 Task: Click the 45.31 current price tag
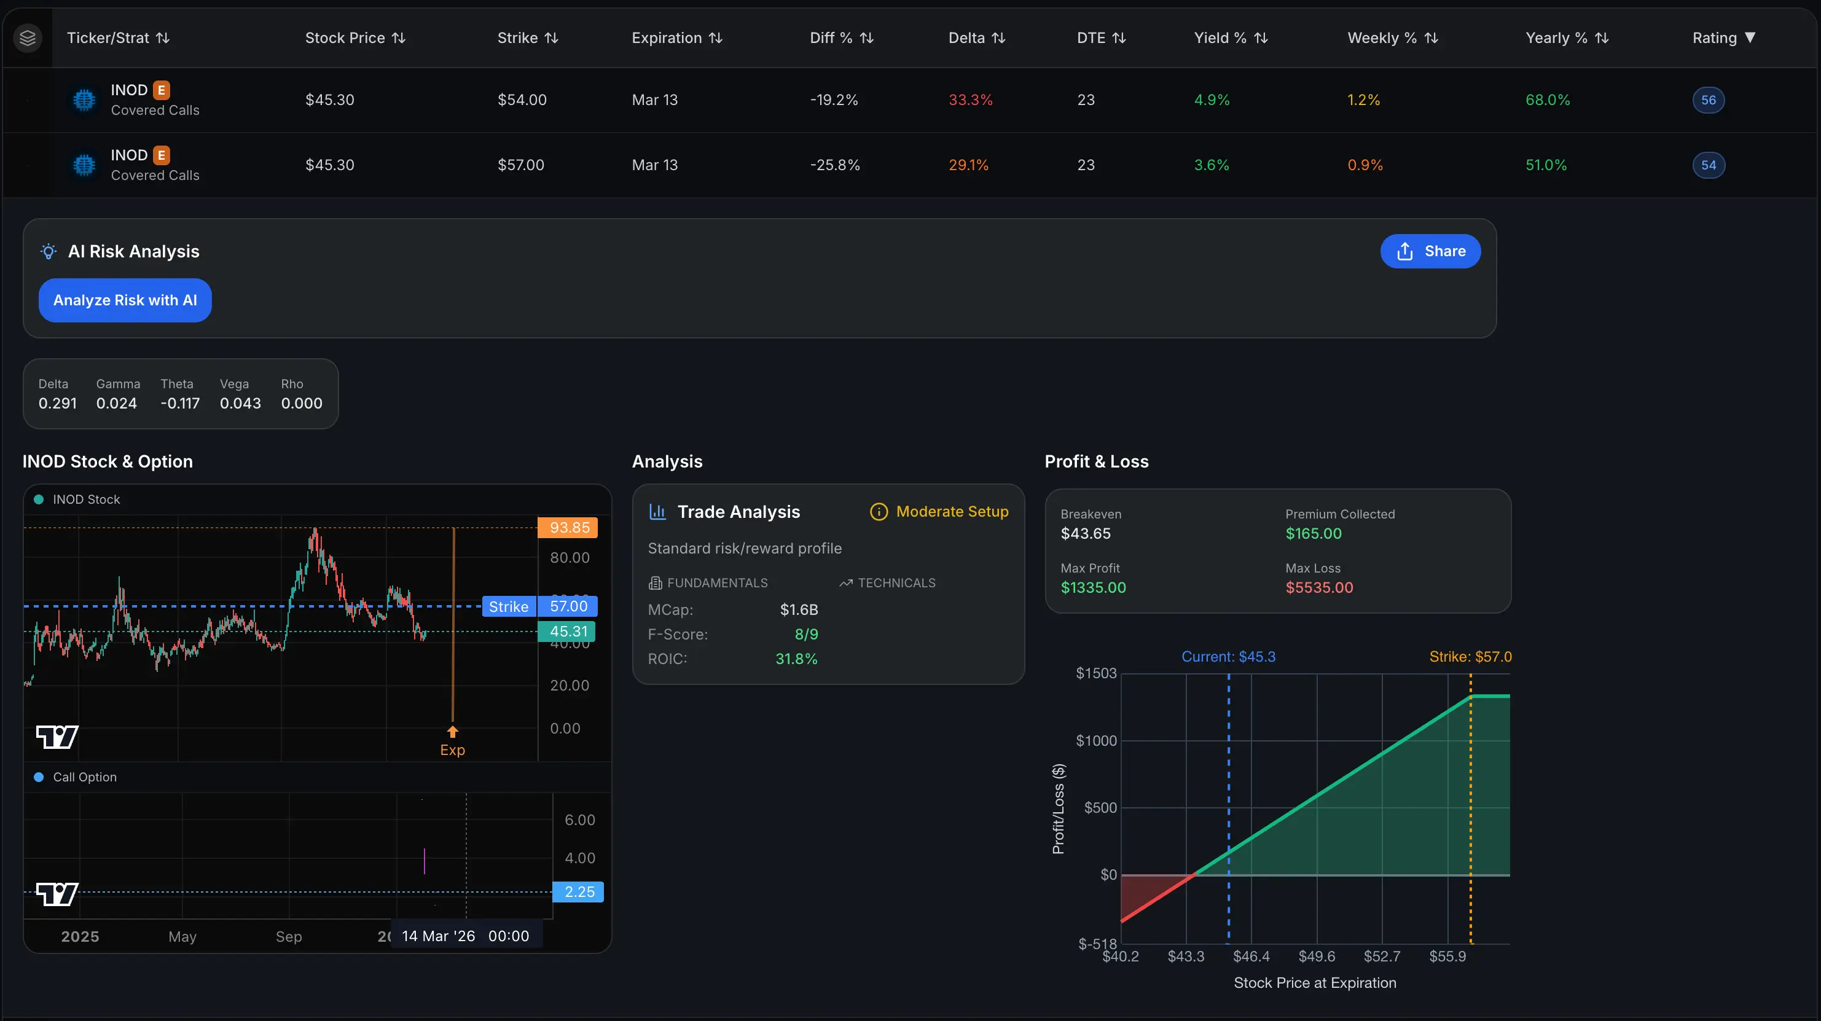(567, 632)
